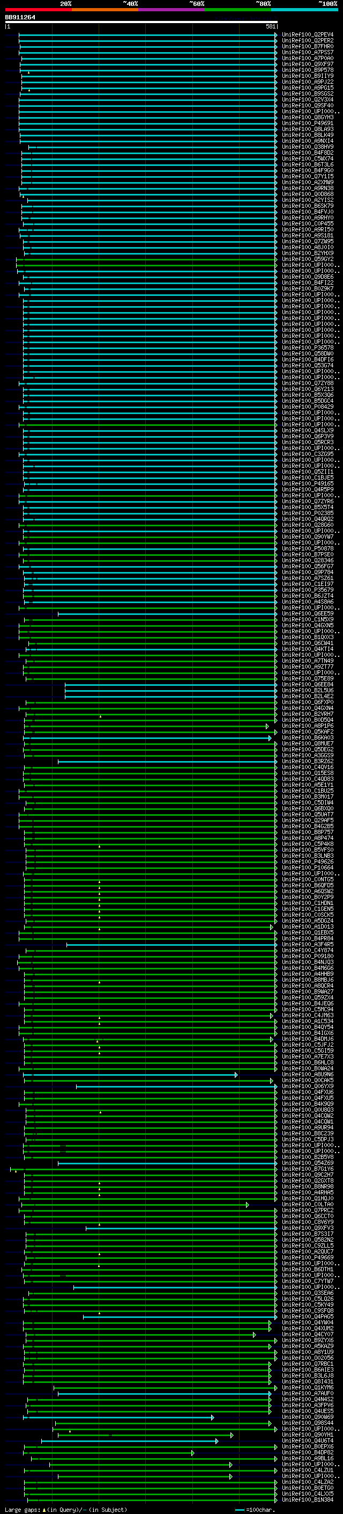
Task: Click the orange ~40% identity legend segment
Action: pyautogui.click(x=105, y=10)
